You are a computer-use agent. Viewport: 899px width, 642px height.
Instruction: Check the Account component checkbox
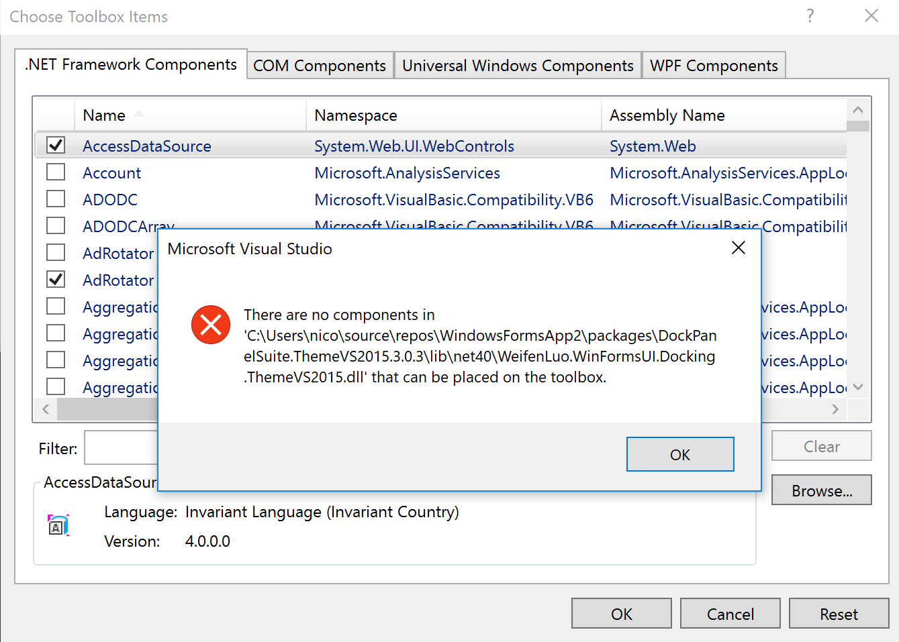tap(56, 172)
